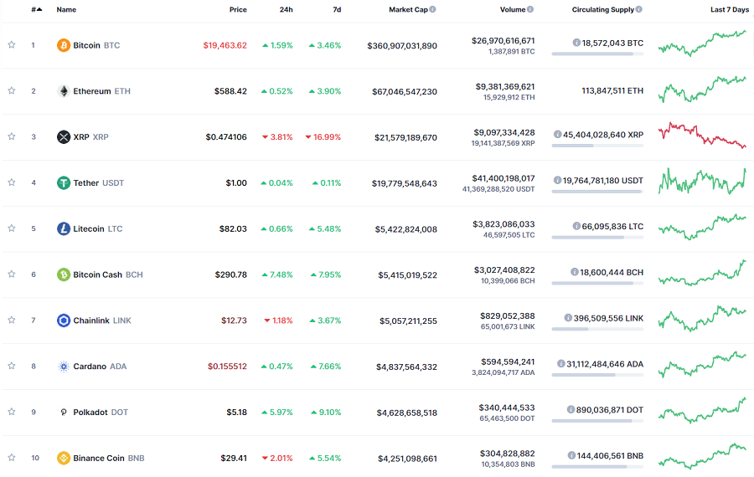This screenshot has height=477, width=754.
Task: Star Ethereum to add to watchlist
Action: click(12, 90)
